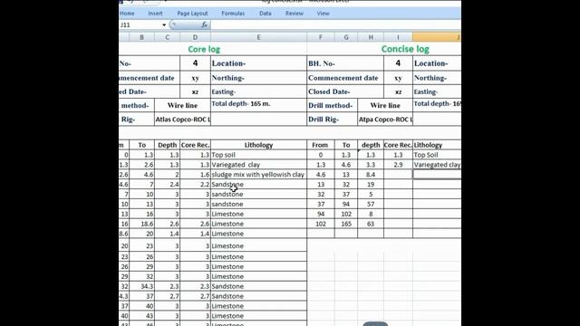Expand the Name Box dropdown arrow
Viewport: 580px width, 326px height.
164,25
